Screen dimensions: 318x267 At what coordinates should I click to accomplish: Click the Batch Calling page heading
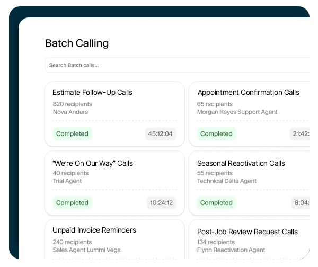tap(77, 43)
